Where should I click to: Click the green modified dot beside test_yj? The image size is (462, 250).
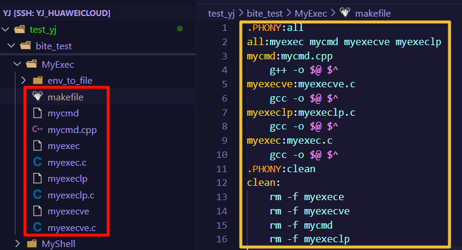[x=180, y=29]
